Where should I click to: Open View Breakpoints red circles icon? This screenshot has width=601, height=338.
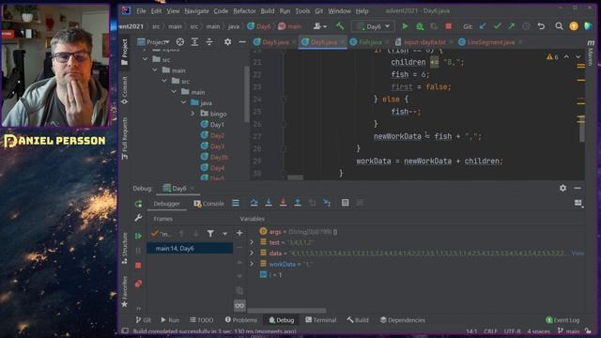click(138, 284)
